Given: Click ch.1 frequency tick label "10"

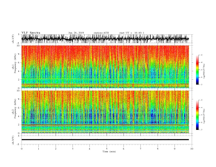Looking at the screenshot, I should [18, 46].
